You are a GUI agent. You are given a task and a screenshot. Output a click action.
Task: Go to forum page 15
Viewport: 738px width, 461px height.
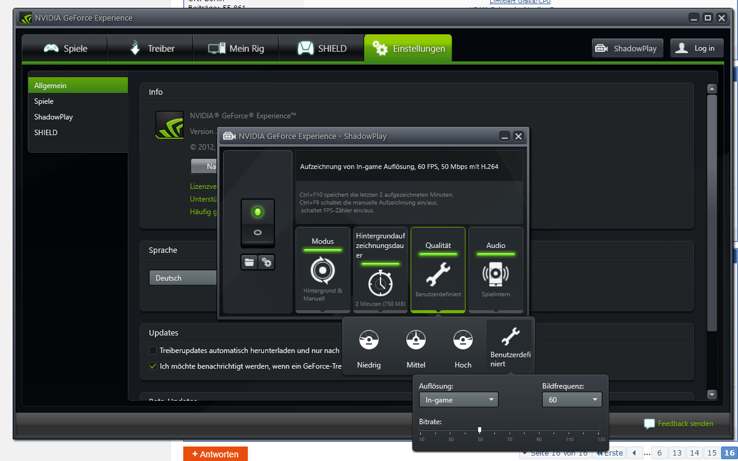(x=712, y=453)
